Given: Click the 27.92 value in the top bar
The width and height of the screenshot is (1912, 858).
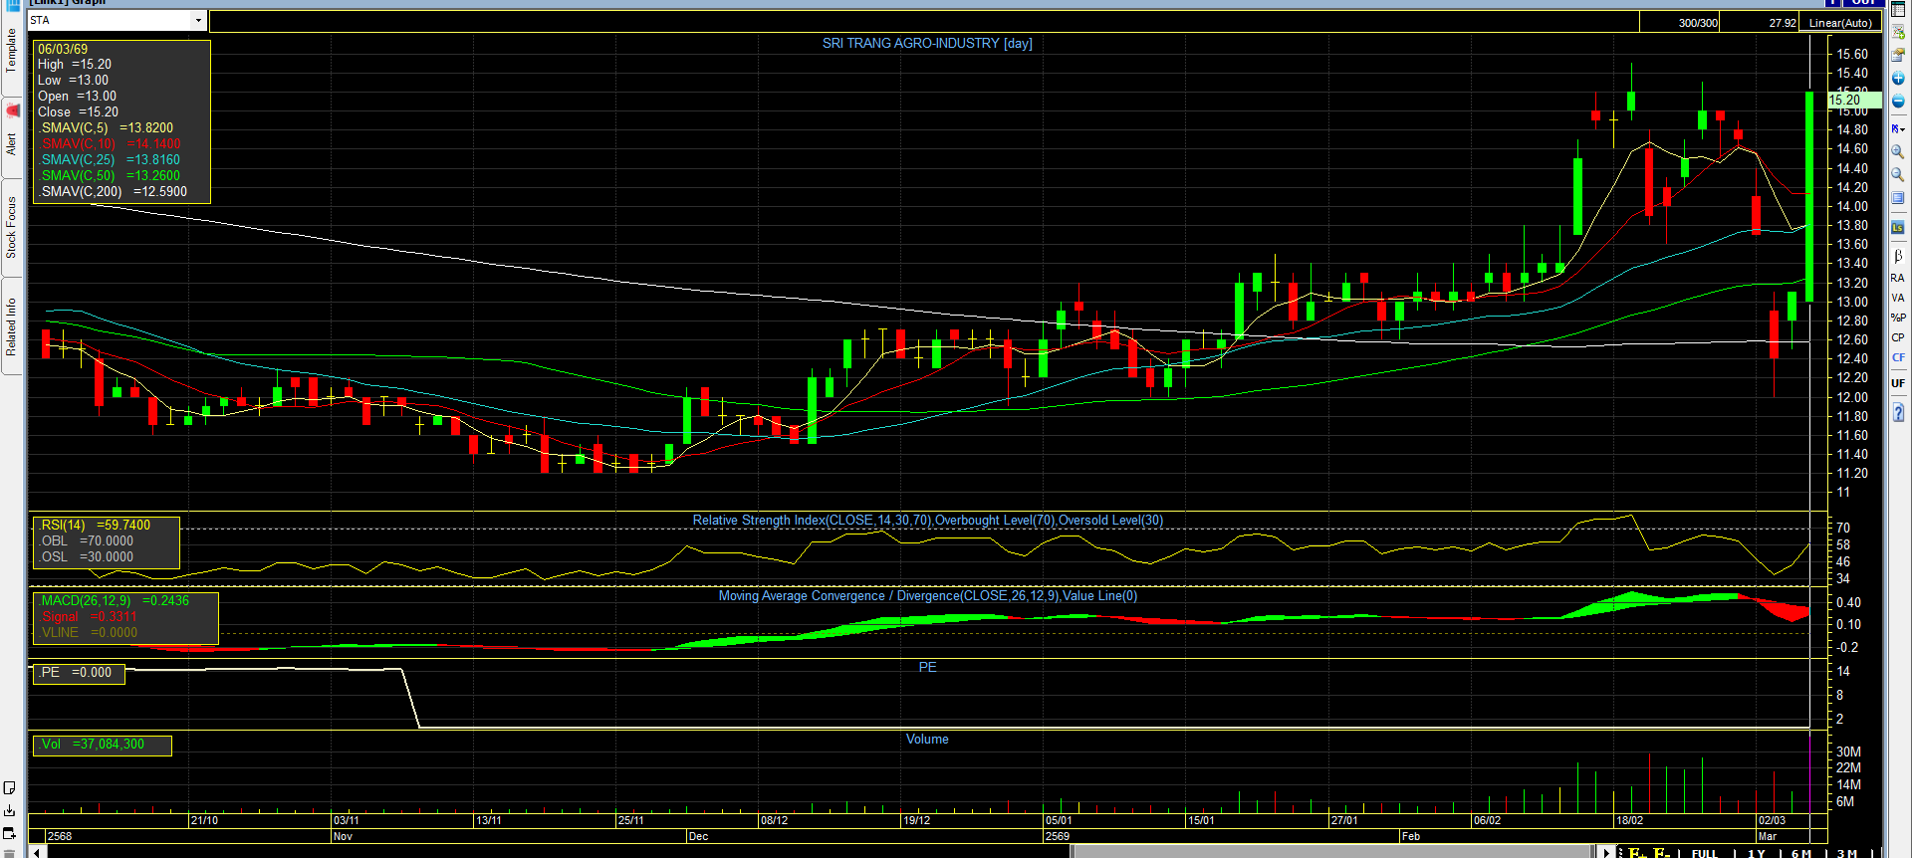Looking at the screenshot, I should [x=1783, y=23].
